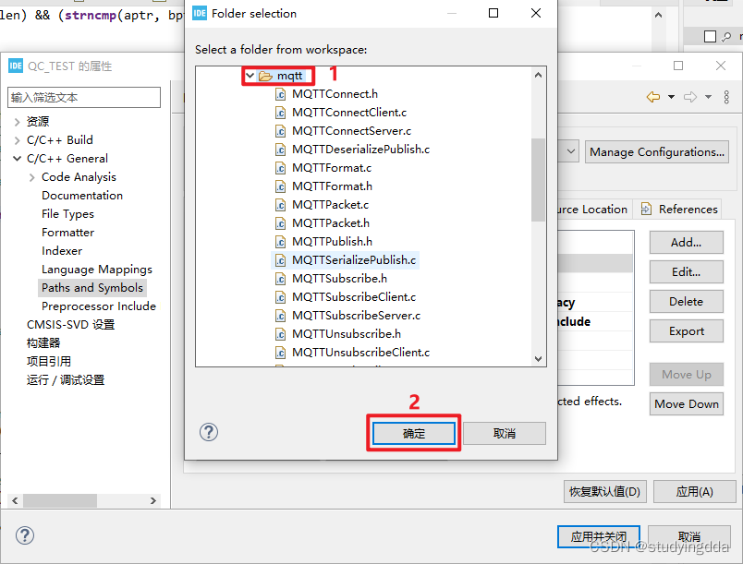The width and height of the screenshot is (743, 564).
Task: Cancel the Folder selection dialog
Action: point(505,434)
